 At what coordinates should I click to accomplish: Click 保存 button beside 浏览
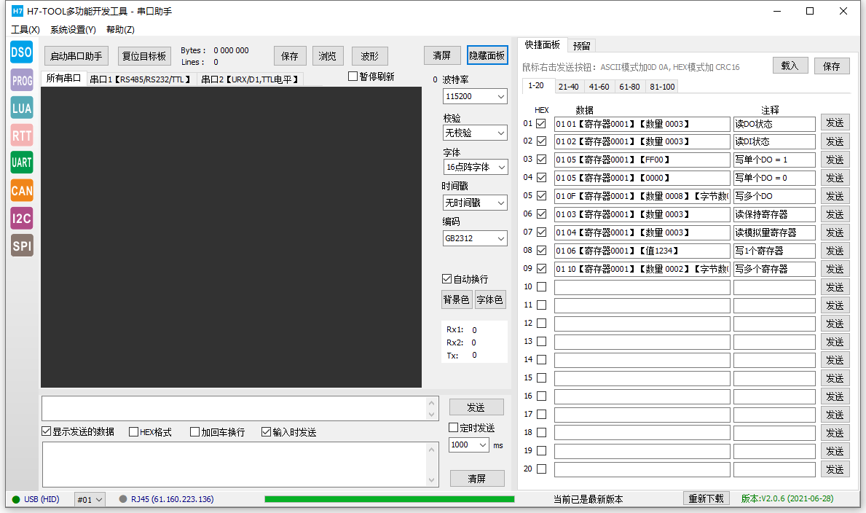coord(290,56)
